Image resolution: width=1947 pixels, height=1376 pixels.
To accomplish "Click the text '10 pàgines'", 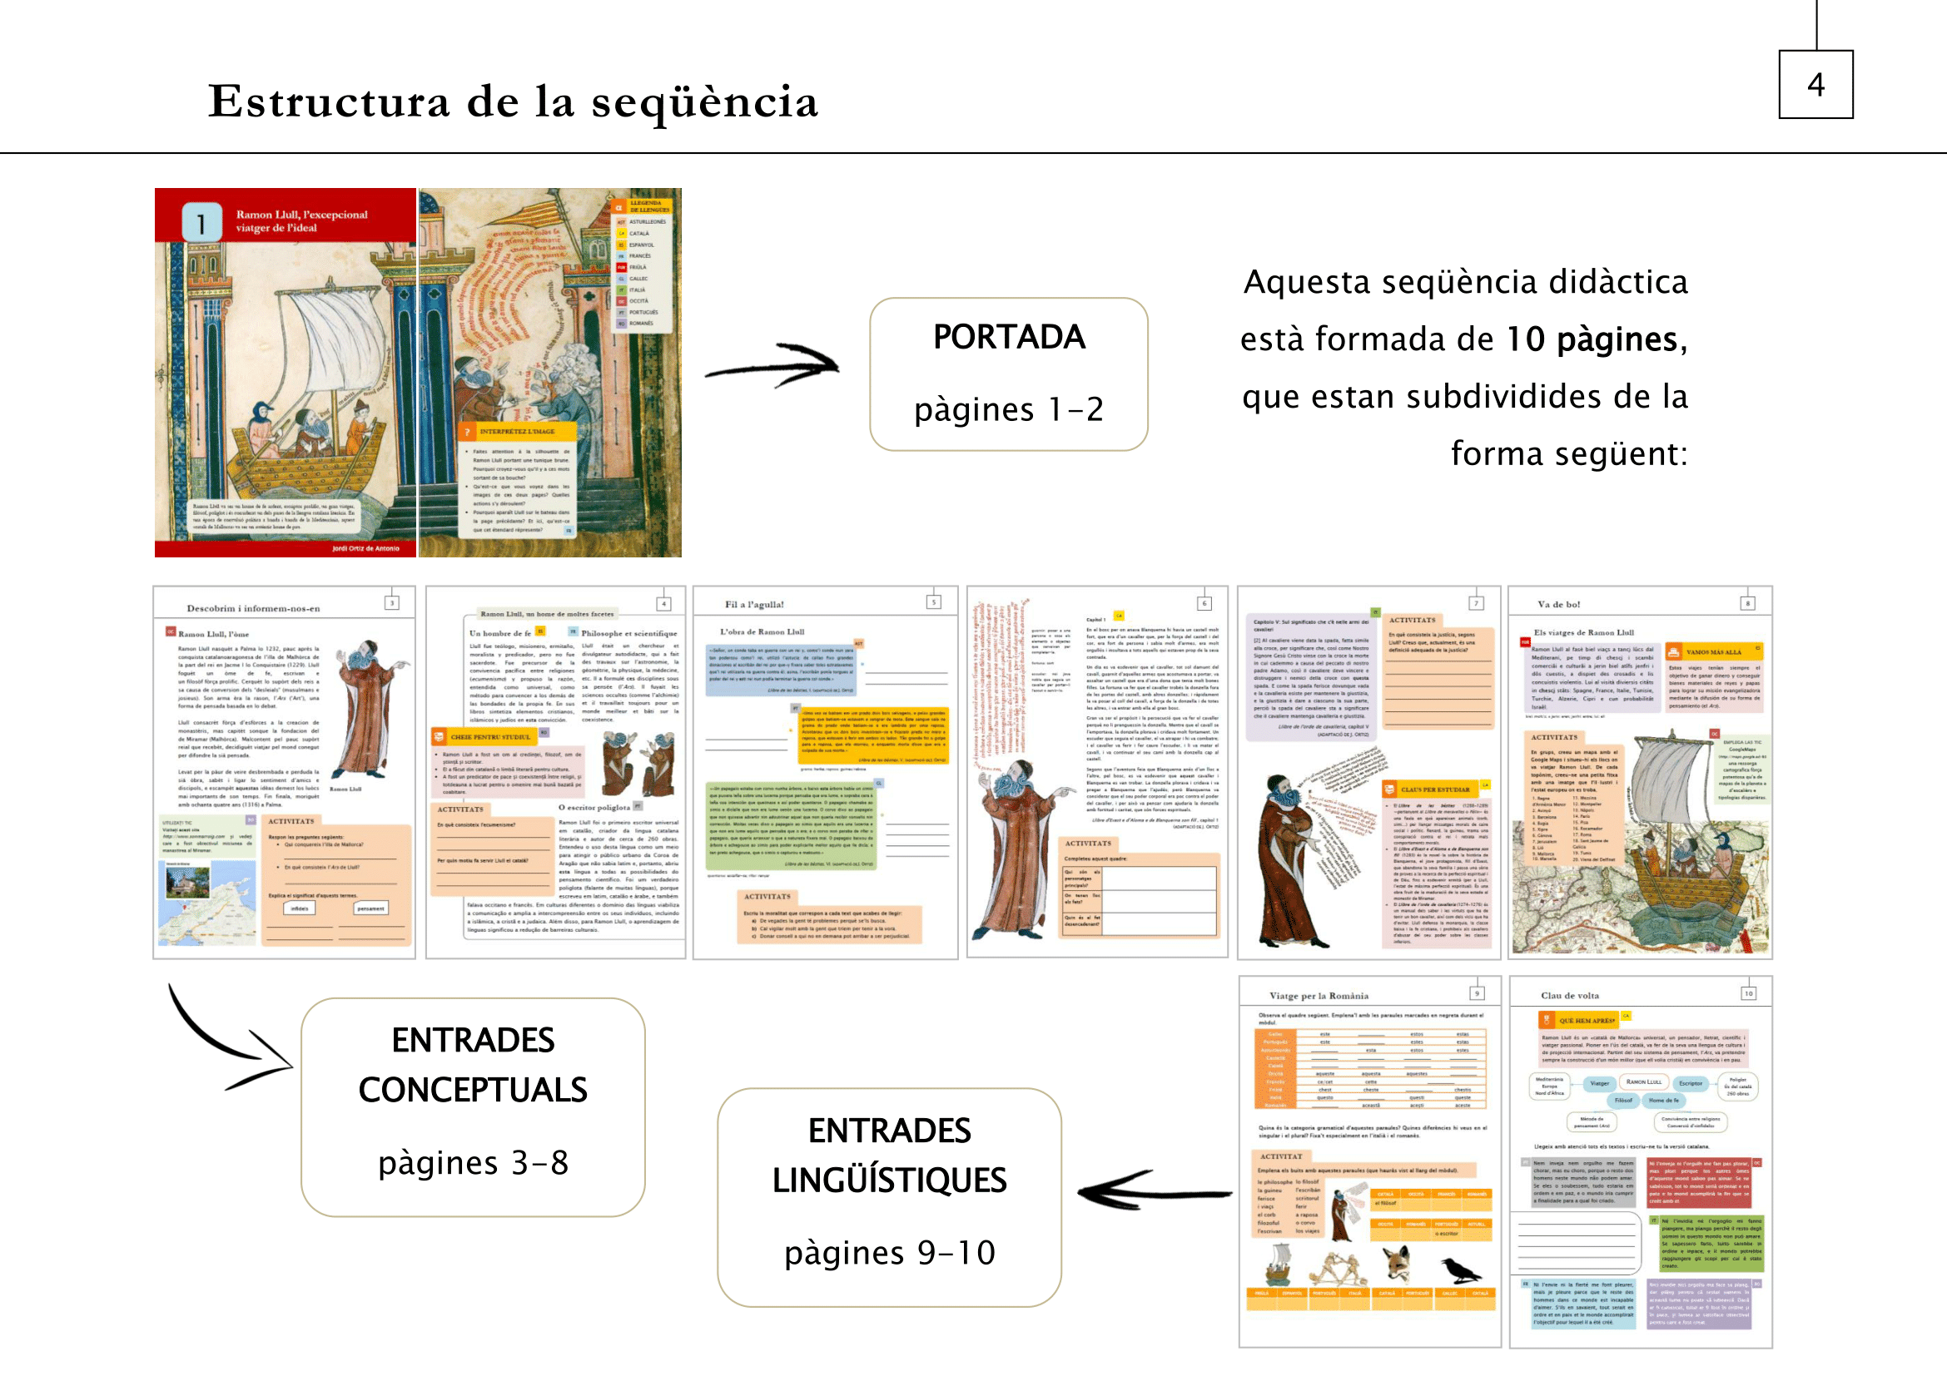I will point(1592,339).
